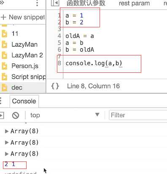Open the top execution context dropdown
This screenshot has height=174, width=167.
(65, 115)
